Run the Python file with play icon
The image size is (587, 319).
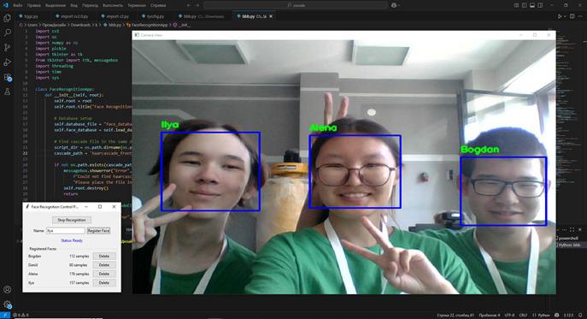click(x=560, y=16)
